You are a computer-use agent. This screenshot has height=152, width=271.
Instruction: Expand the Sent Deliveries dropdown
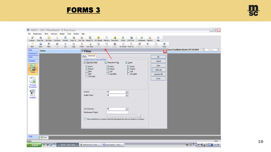tap(127, 109)
